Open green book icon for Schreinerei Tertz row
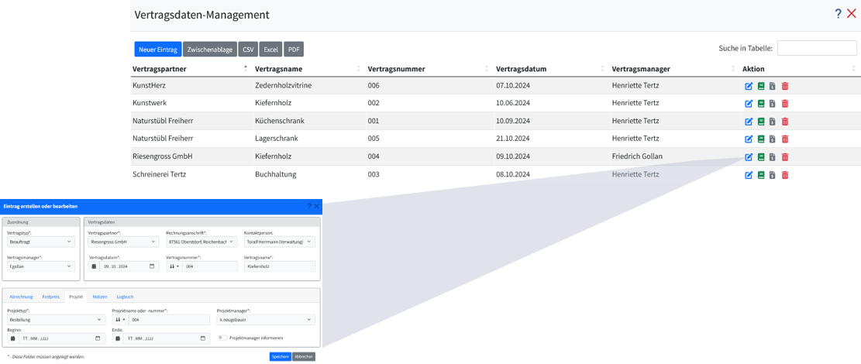861x364 pixels. click(760, 175)
